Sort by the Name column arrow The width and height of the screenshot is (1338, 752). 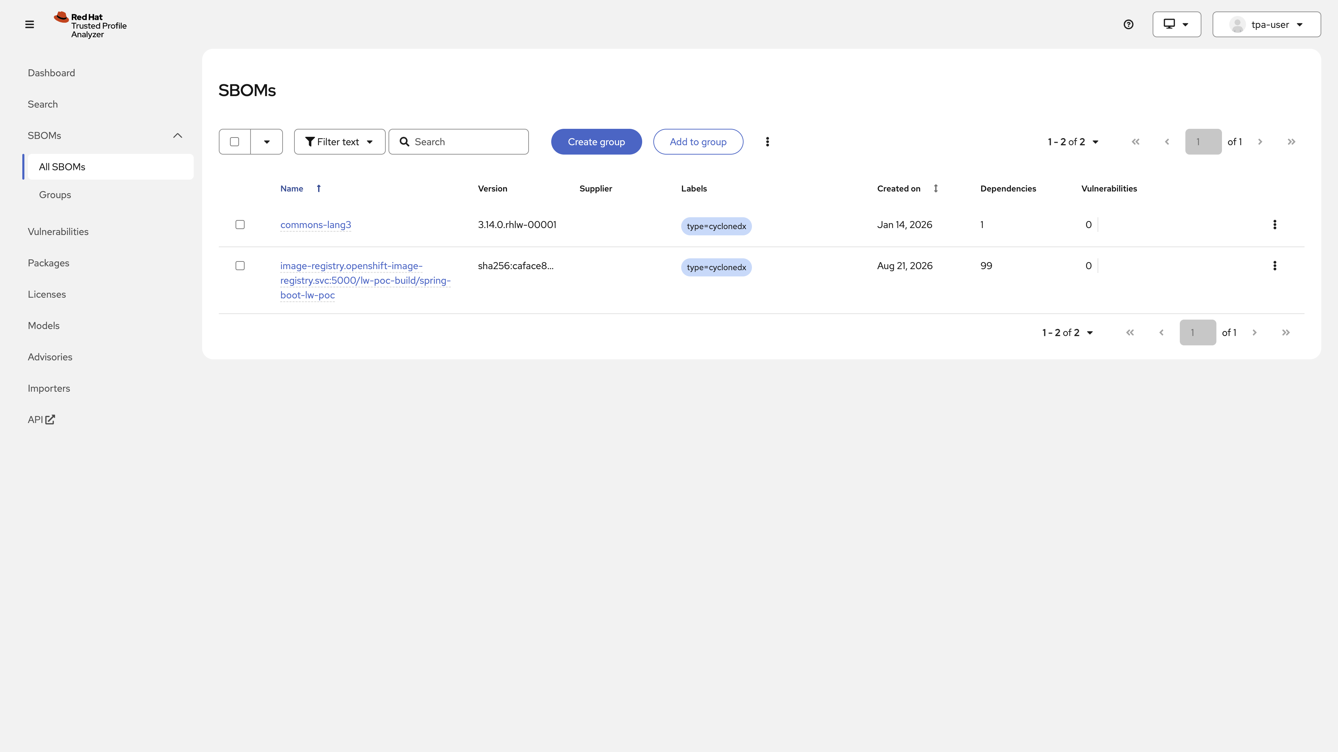pyautogui.click(x=318, y=188)
